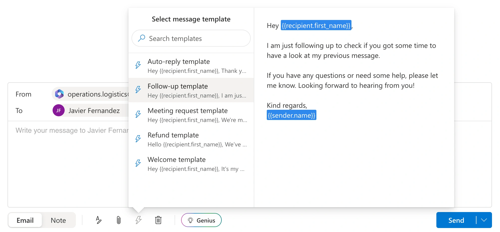Focus the Search templates field
This screenshot has width=500, height=232.
[195, 38]
